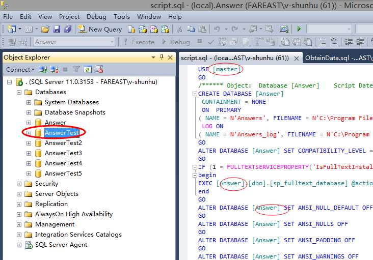Image resolution: width=373 pixels, height=260 pixels.
Task: Click Decrease Indent icon
Action: coord(349,42)
